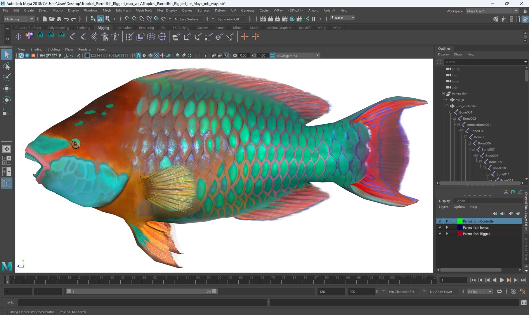Toggle visibility of Parrot_fish_Controller layer
The image size is (529, 315).
click(x=440, y=221)
